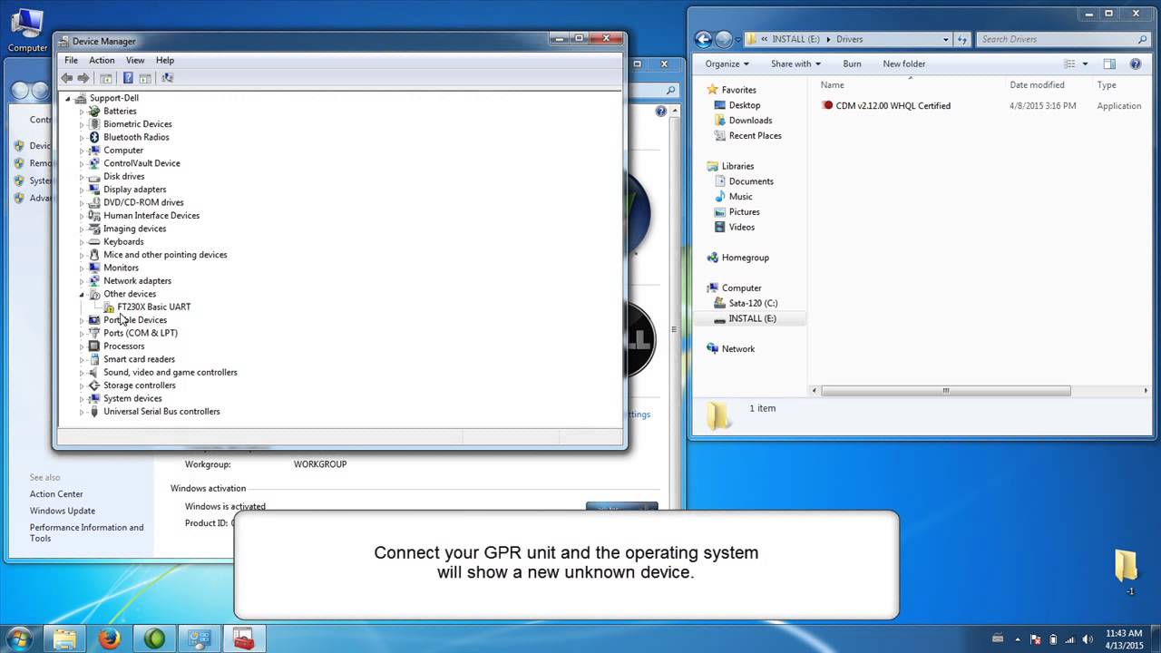
Task: Collapse the Support-Dell root node
Action: 67,98
